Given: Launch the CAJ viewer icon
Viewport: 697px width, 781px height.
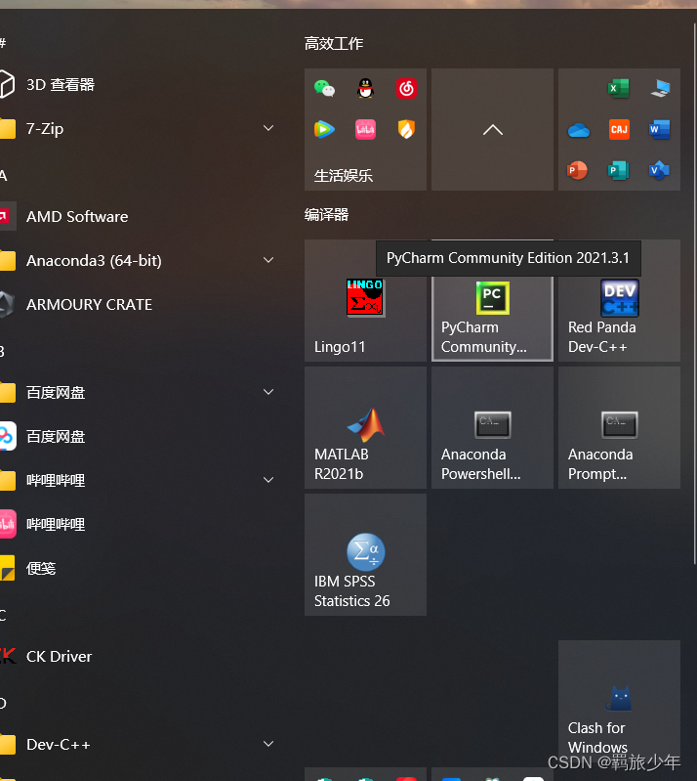Looking at the screenshot, I should tap(619, 129).
